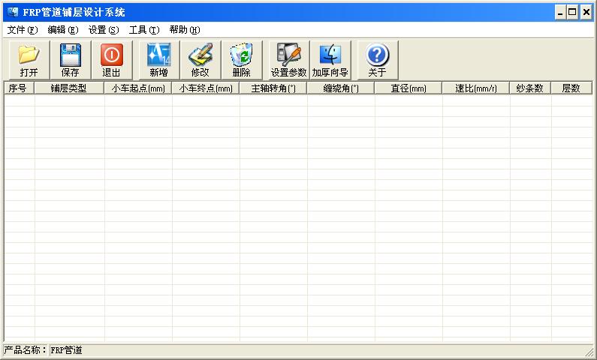This screenshot has height=360, width=597.
Task: Click the 序号 column header
Action: pos(18,88)
